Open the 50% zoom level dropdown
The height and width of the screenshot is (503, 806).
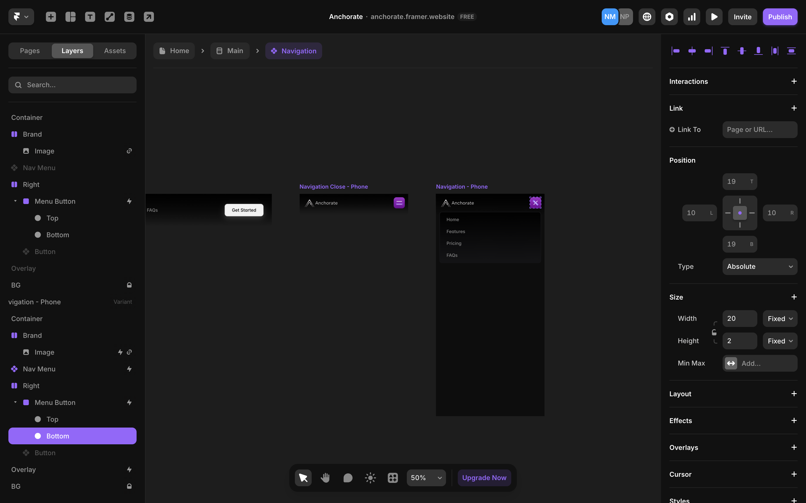pos(426,478)
